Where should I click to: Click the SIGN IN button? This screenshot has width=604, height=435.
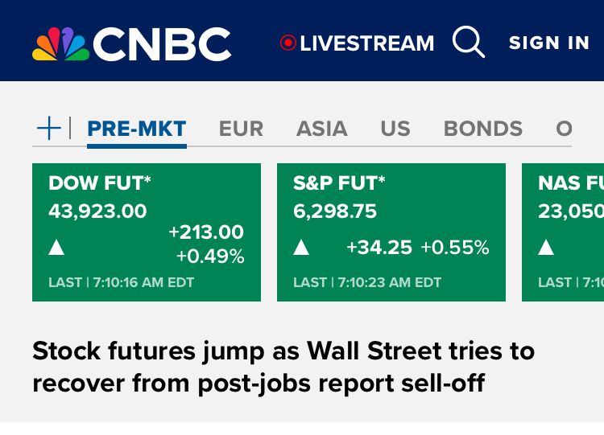click(549, 43)
